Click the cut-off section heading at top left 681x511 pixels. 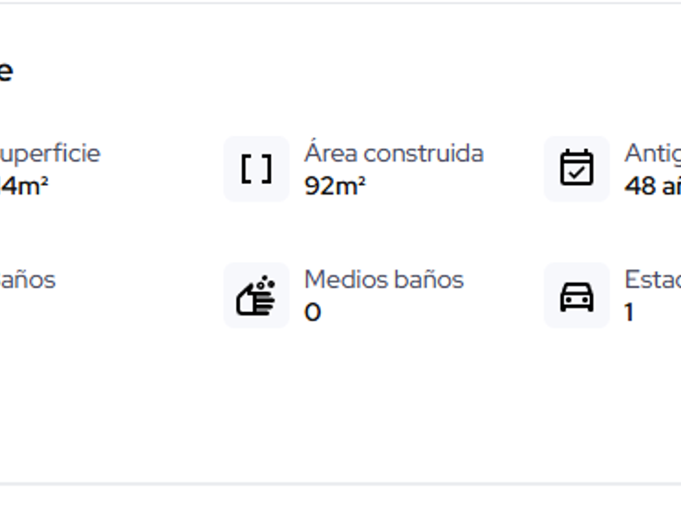point(5,71)
